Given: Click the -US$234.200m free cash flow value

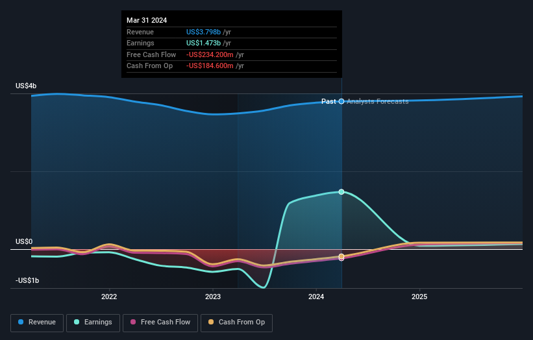Looking at the screenshot, I should (210, 55).
